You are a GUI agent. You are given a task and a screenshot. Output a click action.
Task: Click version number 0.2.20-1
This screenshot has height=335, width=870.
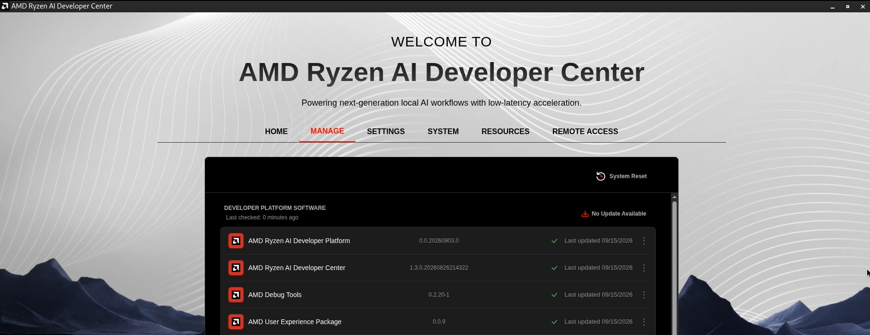pos(439,295)
